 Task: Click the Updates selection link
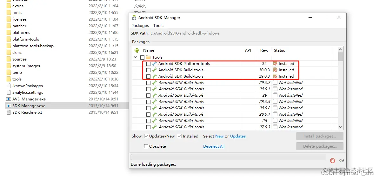(238, 136)
